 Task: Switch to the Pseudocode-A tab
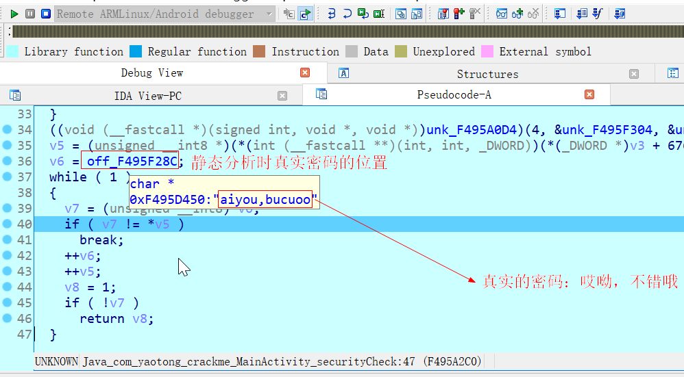click(x=454, y=94)
